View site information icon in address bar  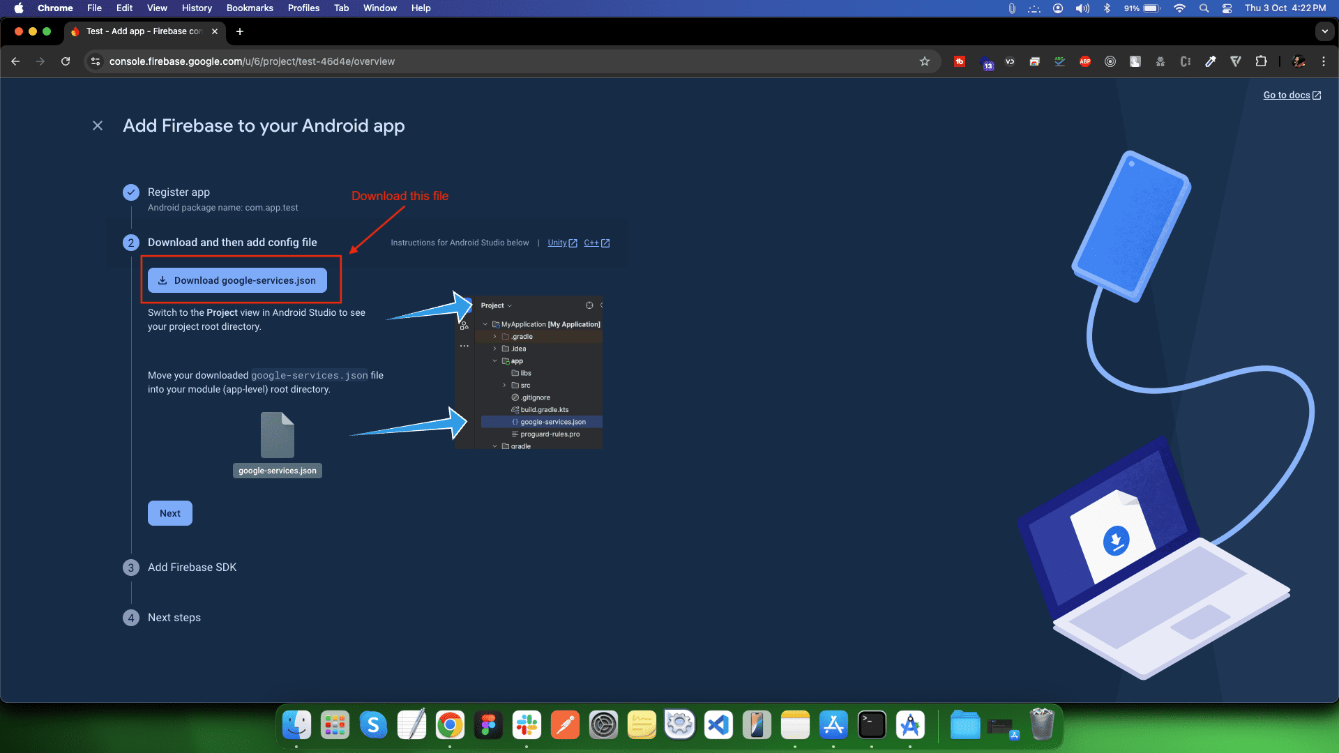pyautogui.click(x=96, y=61)
